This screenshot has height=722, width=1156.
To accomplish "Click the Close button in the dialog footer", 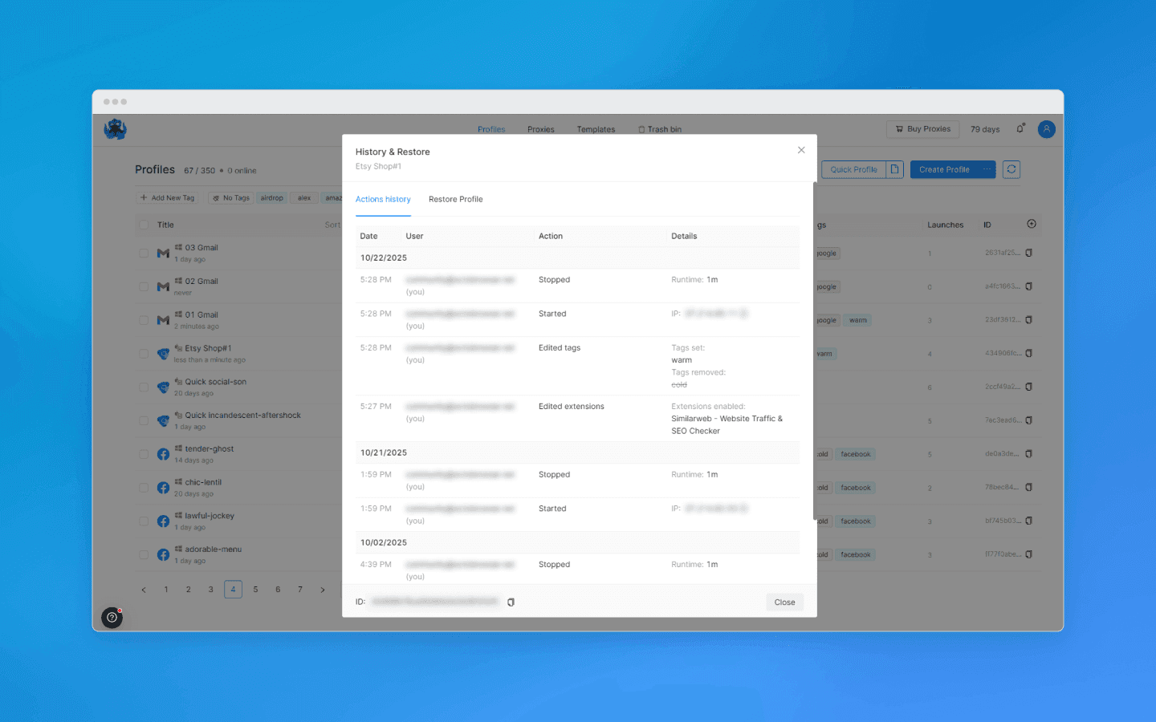I will click(x=784, y=602).
